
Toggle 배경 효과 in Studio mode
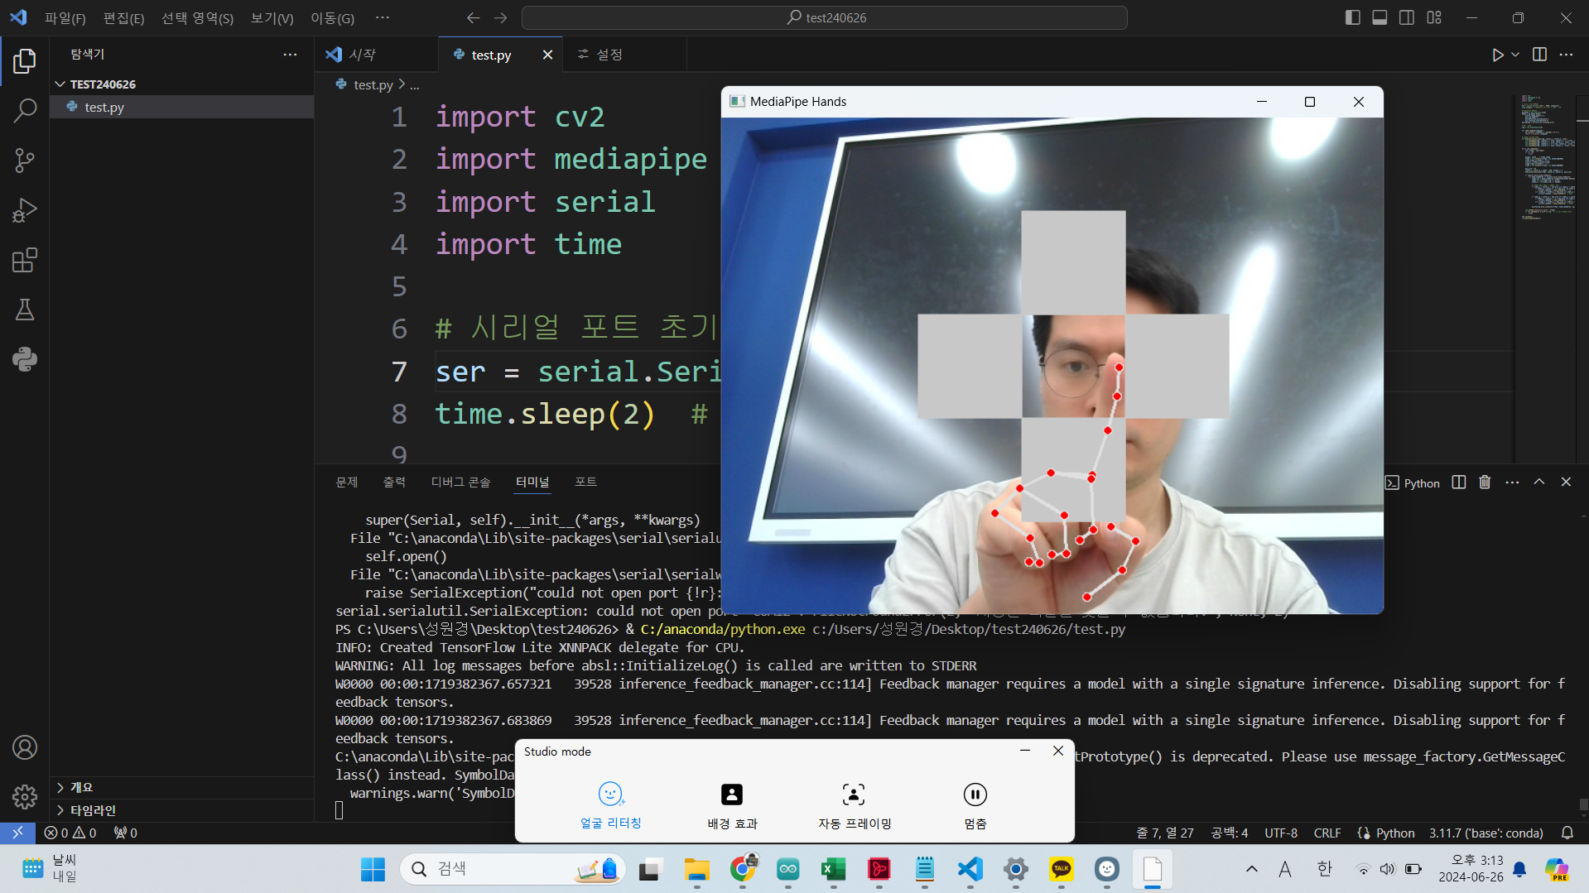(x=732, y=805)
